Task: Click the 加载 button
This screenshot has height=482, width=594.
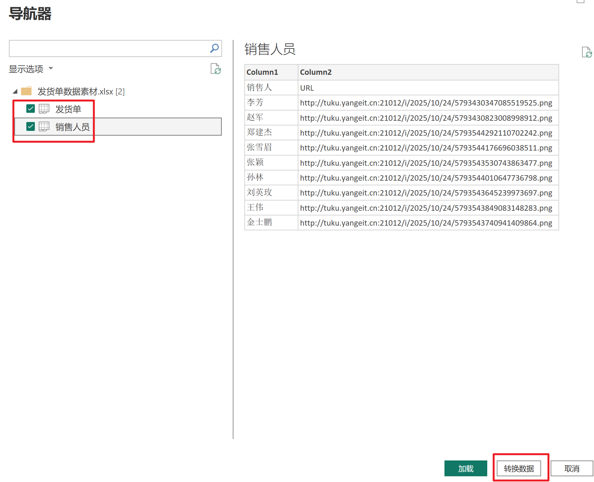Action: tap(465, 468)
